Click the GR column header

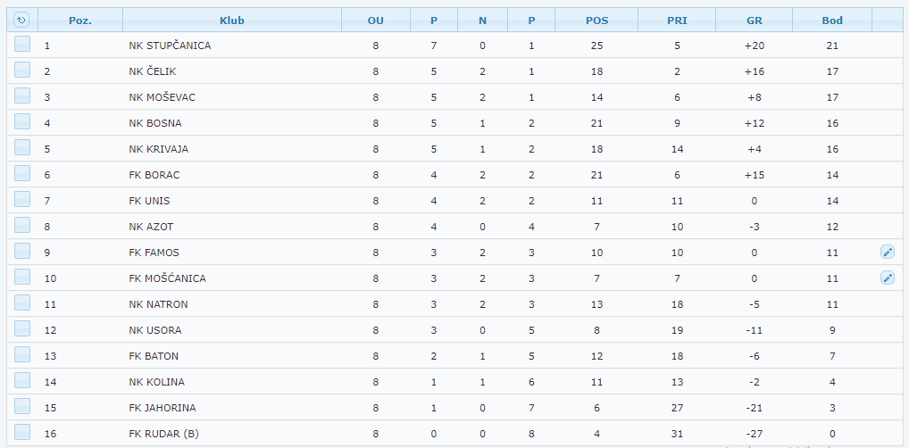(755, 21)
